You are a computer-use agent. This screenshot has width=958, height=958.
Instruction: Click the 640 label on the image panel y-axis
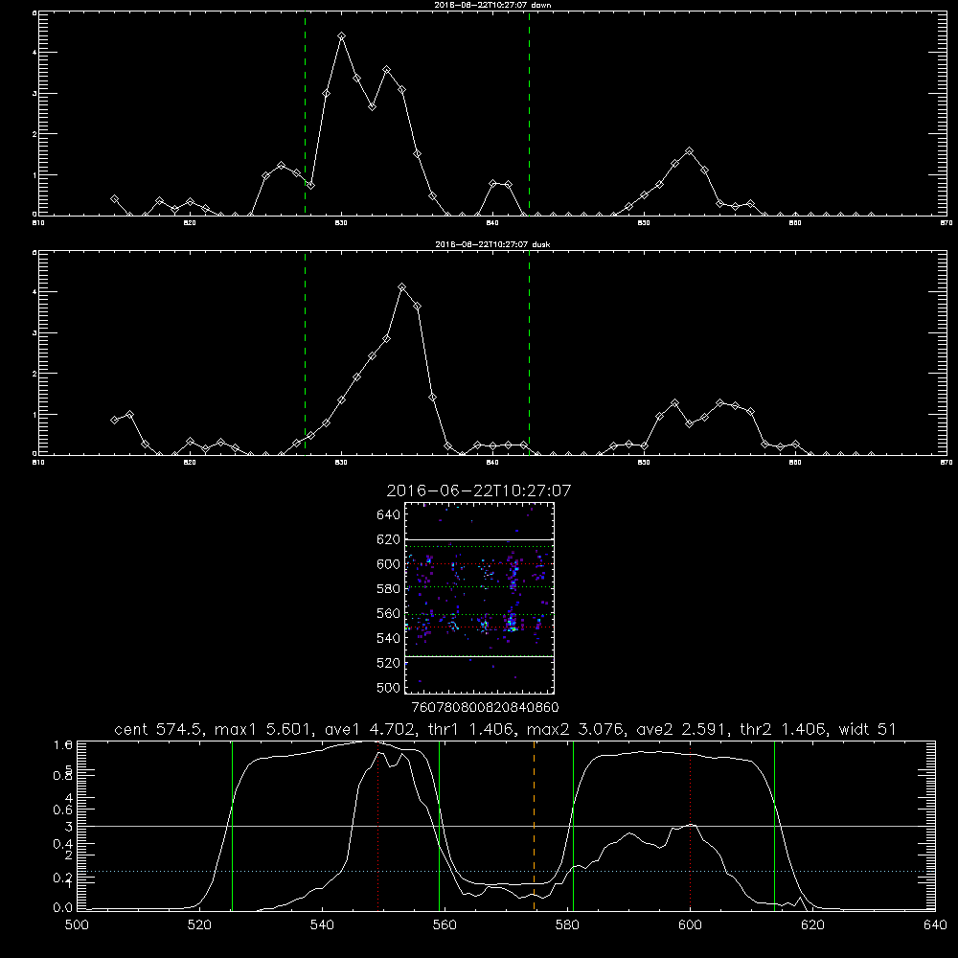tap(388, 514)
